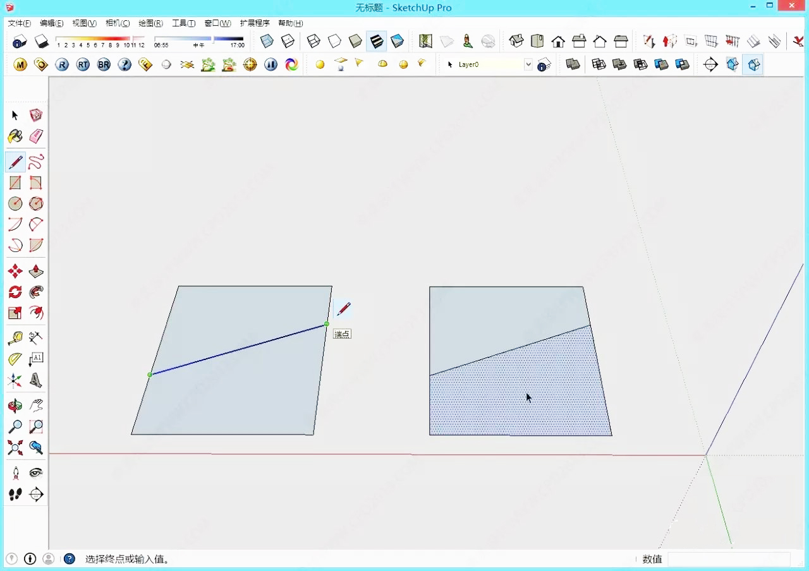Switch to Front house view
Viewport: 809px width, 571px height.
tap(558, 42)
